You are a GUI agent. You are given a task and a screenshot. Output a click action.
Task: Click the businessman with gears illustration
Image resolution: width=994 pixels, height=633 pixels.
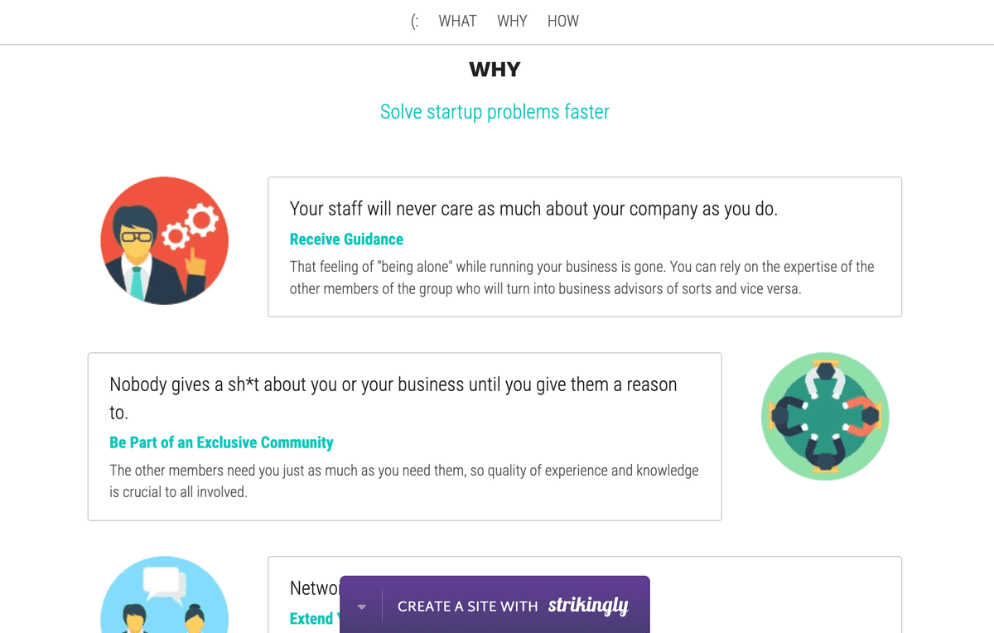coord(164,240)
